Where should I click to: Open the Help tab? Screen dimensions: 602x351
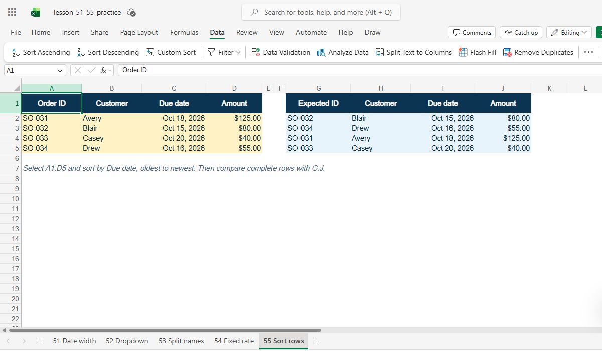pos(346,32)
